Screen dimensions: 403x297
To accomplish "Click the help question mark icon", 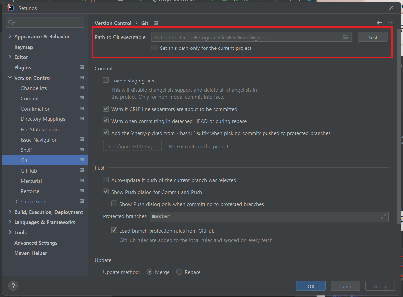I will pos(13,286).
